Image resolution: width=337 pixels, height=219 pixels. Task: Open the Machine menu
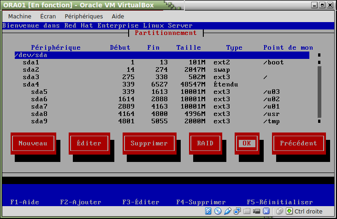point(20,16)
